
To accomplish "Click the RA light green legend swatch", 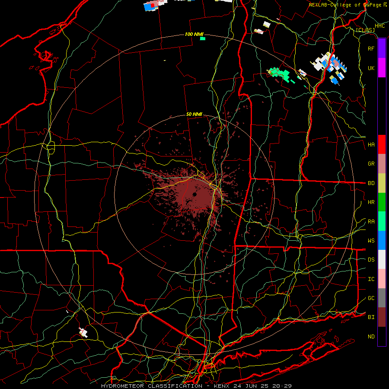I will (x=382, y=221).
